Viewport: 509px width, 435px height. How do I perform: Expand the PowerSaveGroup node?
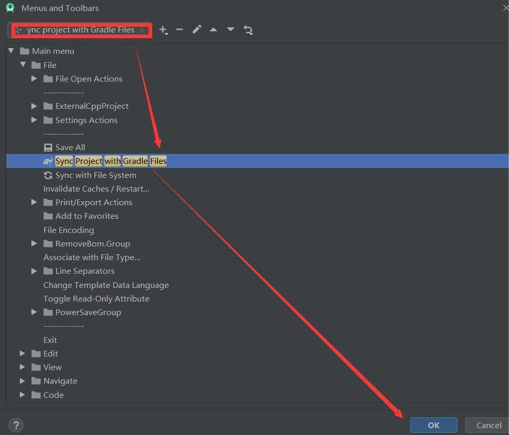click(34, 312)
